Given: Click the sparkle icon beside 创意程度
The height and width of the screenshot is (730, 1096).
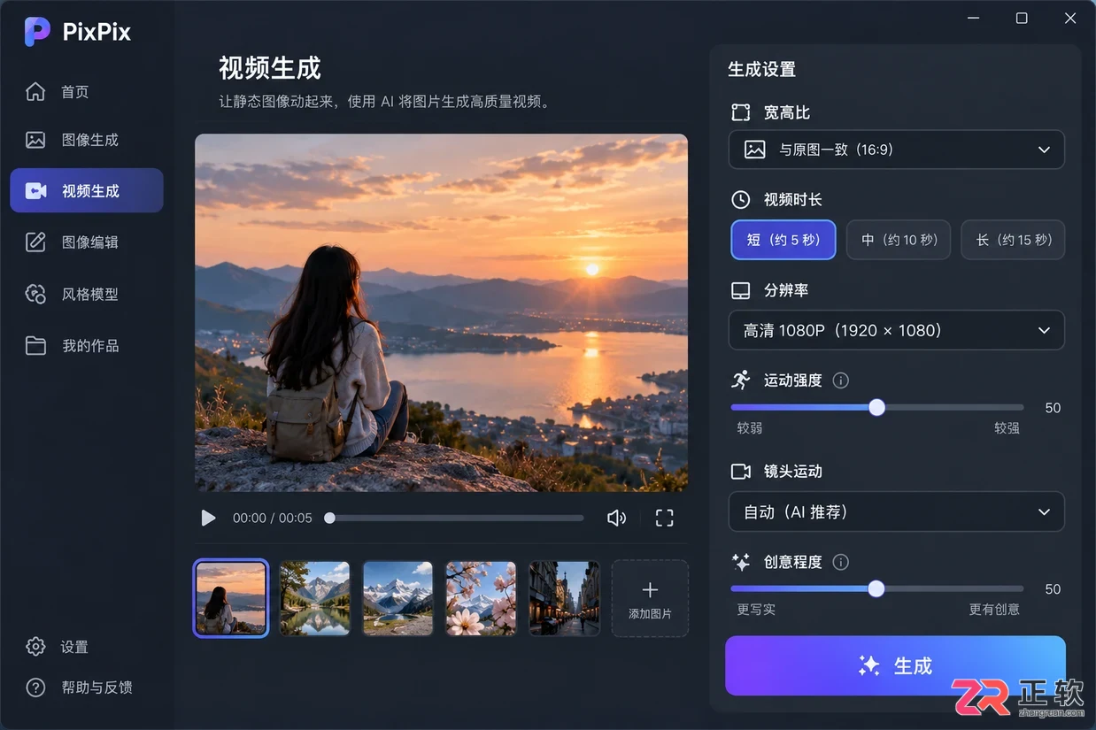Looking at the screenshot, I should click(740, 562).
